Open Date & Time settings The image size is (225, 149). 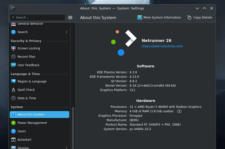pyautogui.click(x=40, y=98)
